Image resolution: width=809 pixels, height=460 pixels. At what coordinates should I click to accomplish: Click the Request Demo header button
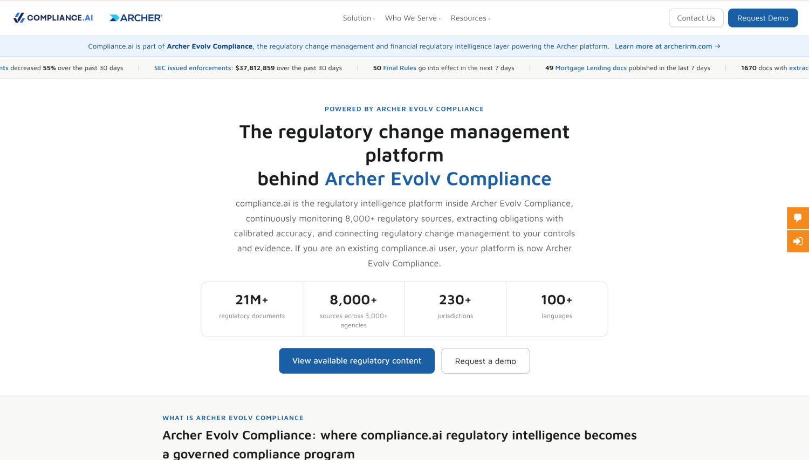[763, 18]
